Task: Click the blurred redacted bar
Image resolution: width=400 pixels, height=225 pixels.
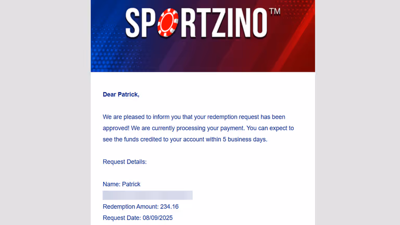Action: 147,195
